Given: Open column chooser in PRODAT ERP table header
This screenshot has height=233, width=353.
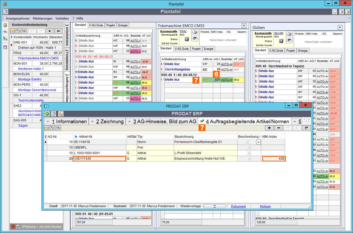Looking at the screenshot, I should pyautogui.click(x=45, y=137).
